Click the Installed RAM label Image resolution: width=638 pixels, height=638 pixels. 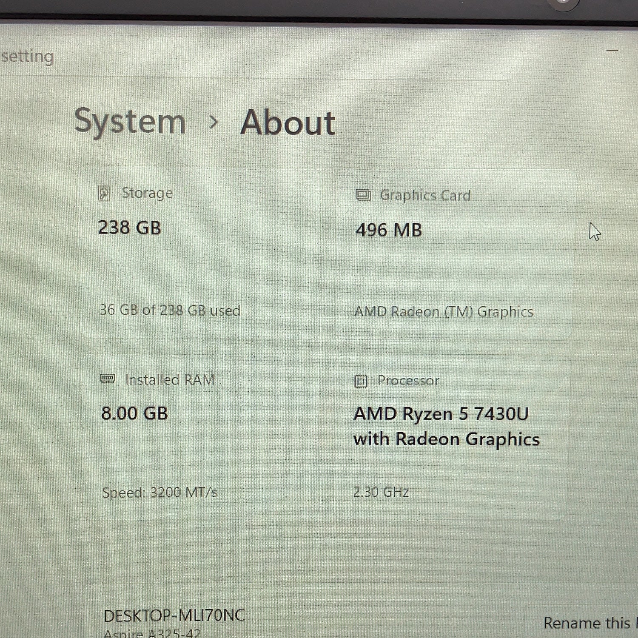point(169,380)
